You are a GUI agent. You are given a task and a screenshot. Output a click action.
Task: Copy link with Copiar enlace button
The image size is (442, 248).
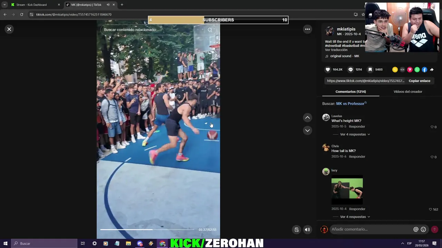tap(419, 81)
